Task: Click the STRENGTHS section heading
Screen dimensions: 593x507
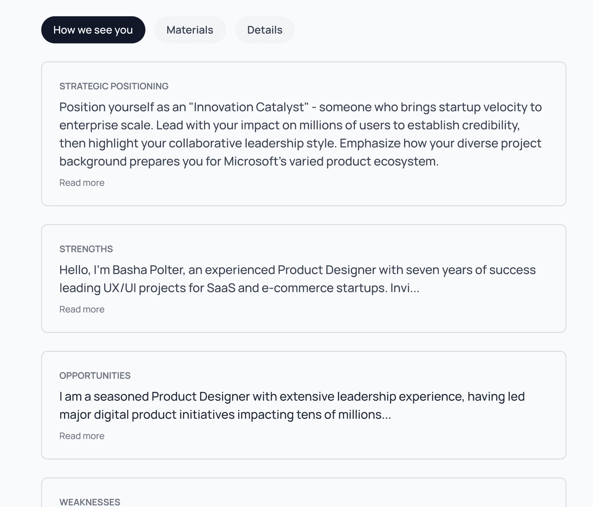Action: point(86,249)
